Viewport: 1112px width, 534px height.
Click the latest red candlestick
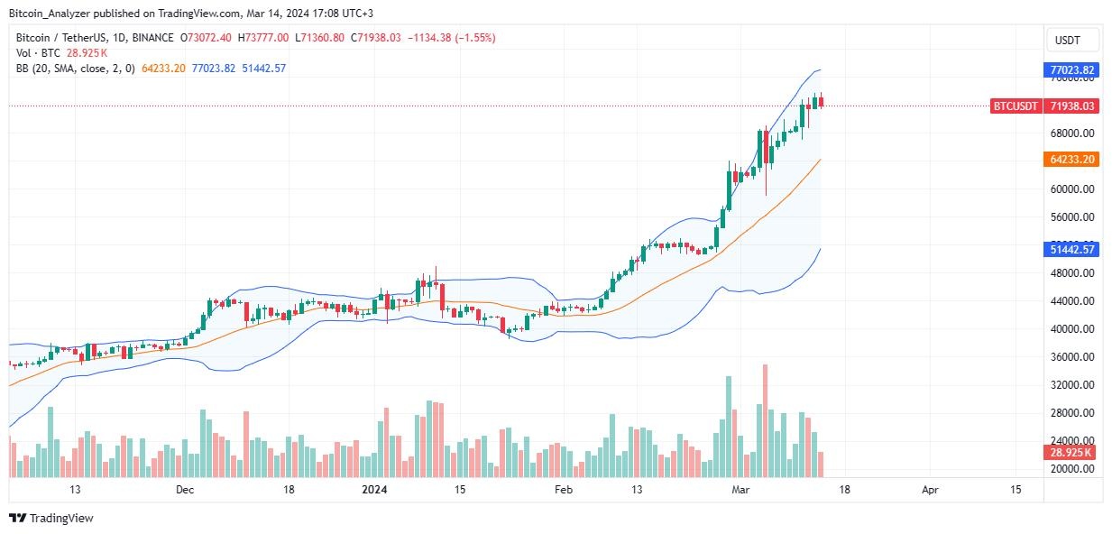pos(821,102)
